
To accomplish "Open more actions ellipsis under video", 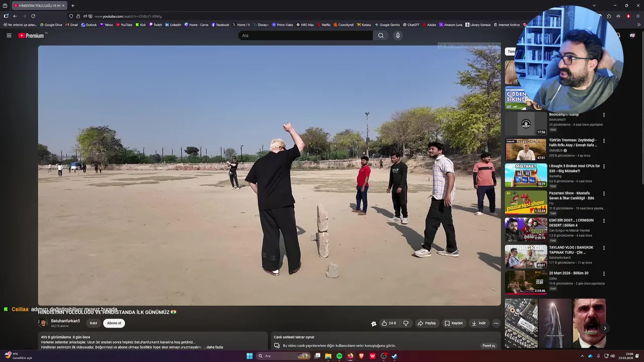I will pos(496,323).
